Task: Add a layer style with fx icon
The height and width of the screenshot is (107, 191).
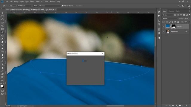Action: [170, 106]
